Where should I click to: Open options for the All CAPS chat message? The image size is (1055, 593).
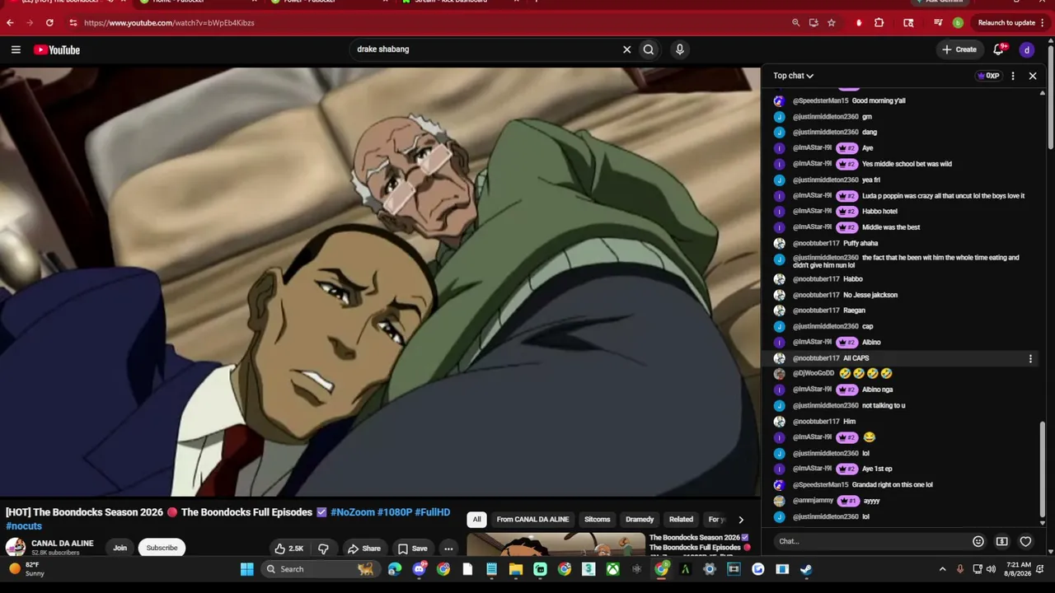(1030, 358)
